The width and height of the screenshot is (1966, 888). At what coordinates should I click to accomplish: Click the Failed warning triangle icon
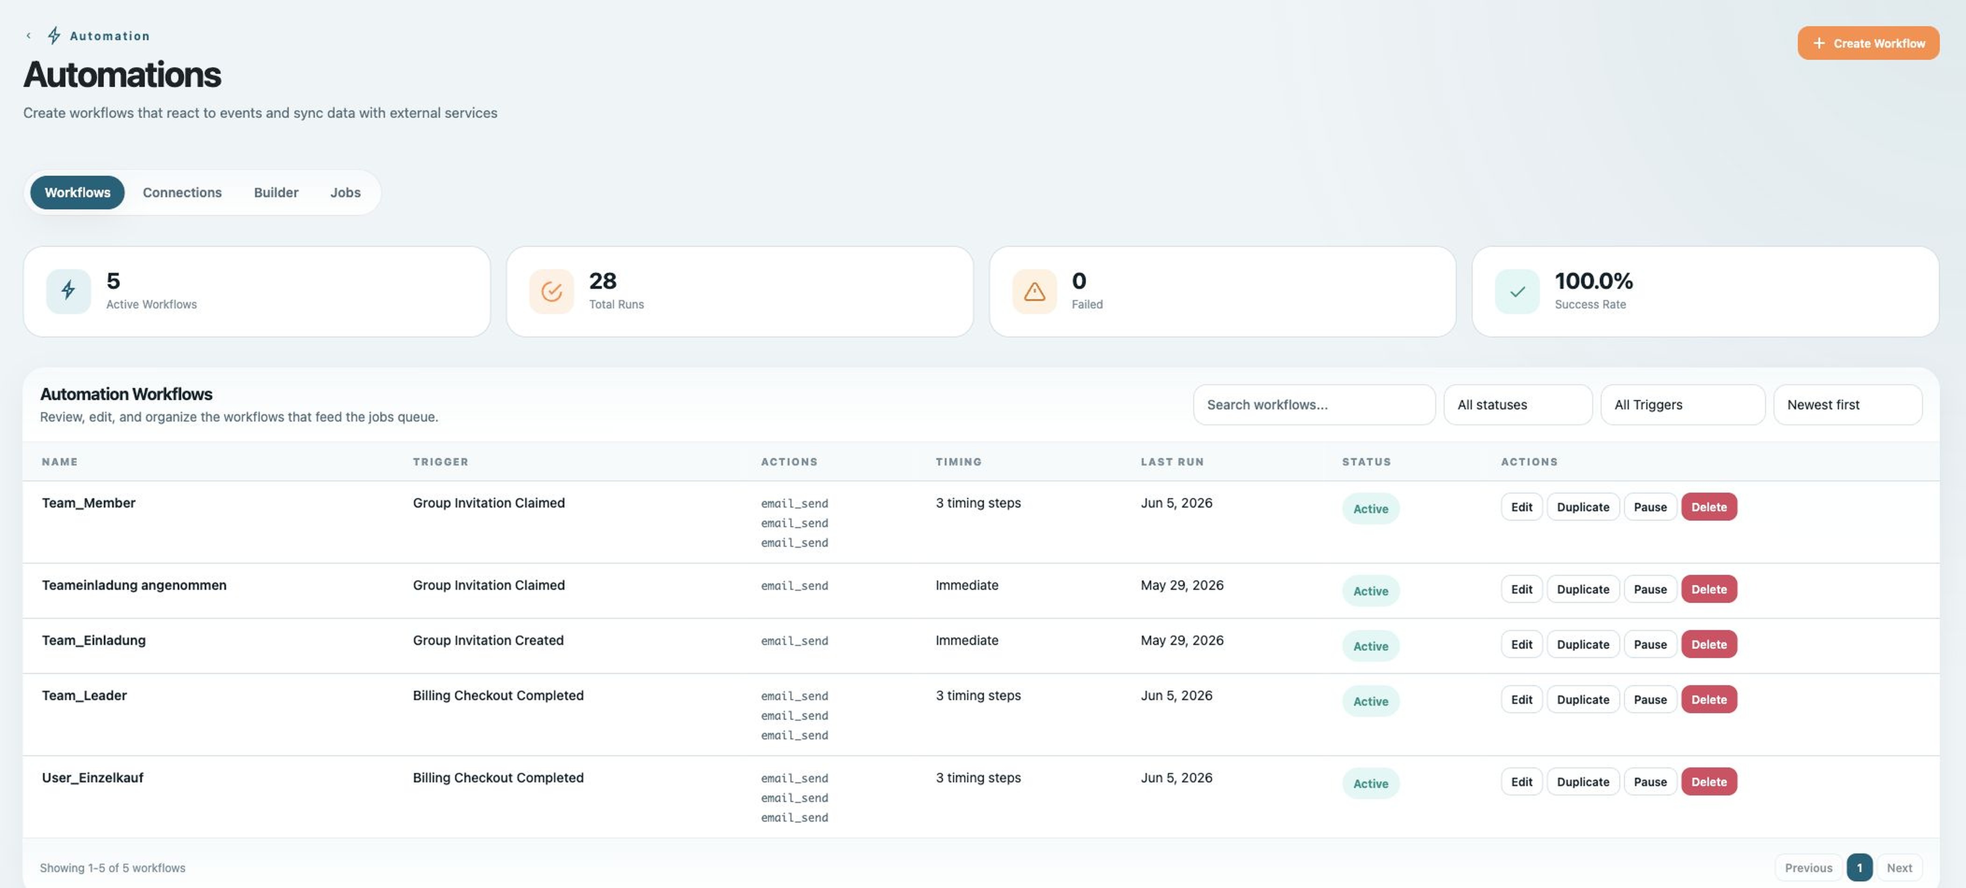[x=1034, y=291]
